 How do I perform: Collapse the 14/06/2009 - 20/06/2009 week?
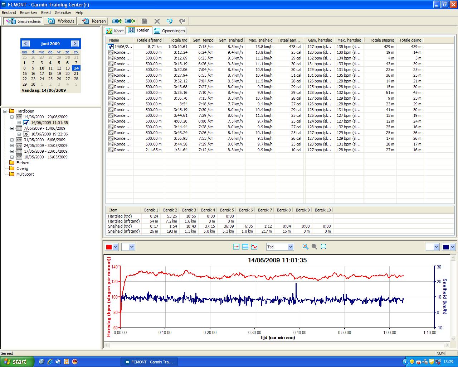[12, 117]
